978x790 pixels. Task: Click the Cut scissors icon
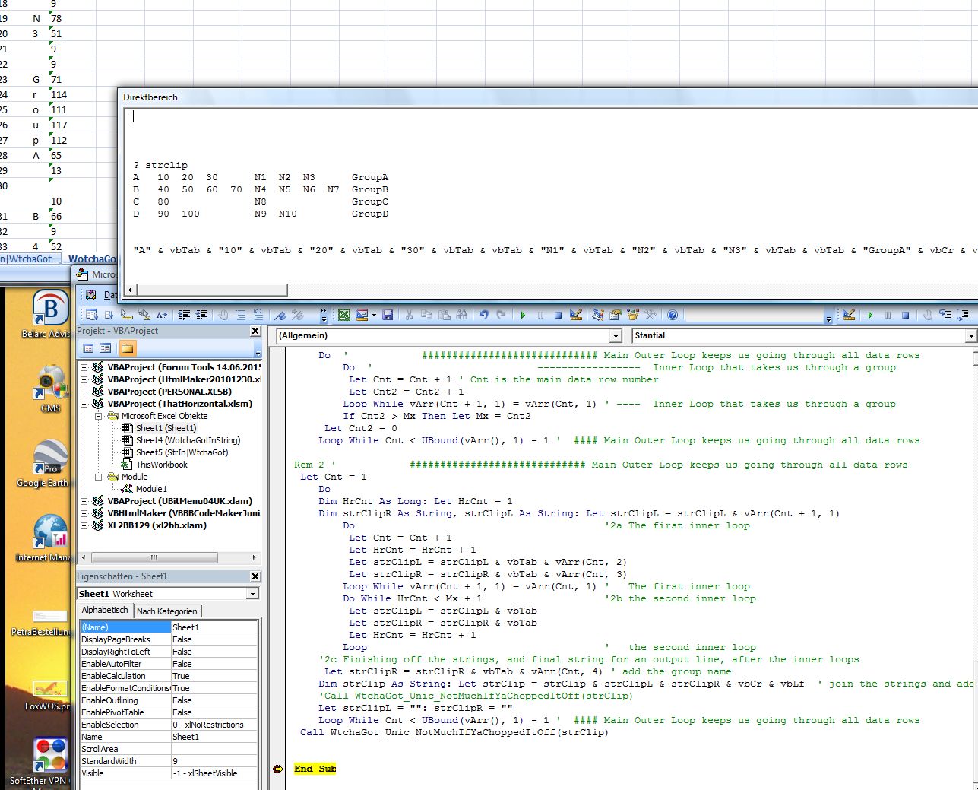click(409, 315)
